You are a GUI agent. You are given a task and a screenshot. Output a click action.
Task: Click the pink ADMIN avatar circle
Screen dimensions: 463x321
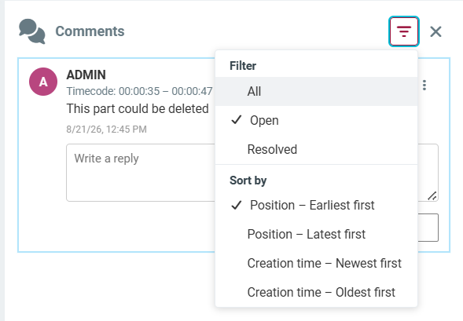[43, 82]
